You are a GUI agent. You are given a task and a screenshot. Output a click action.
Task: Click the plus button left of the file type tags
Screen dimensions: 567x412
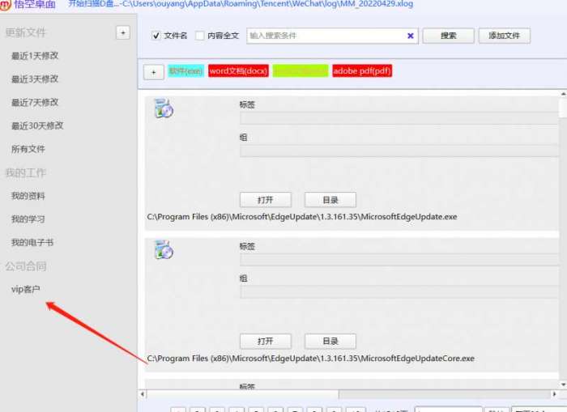pos(154,72)
